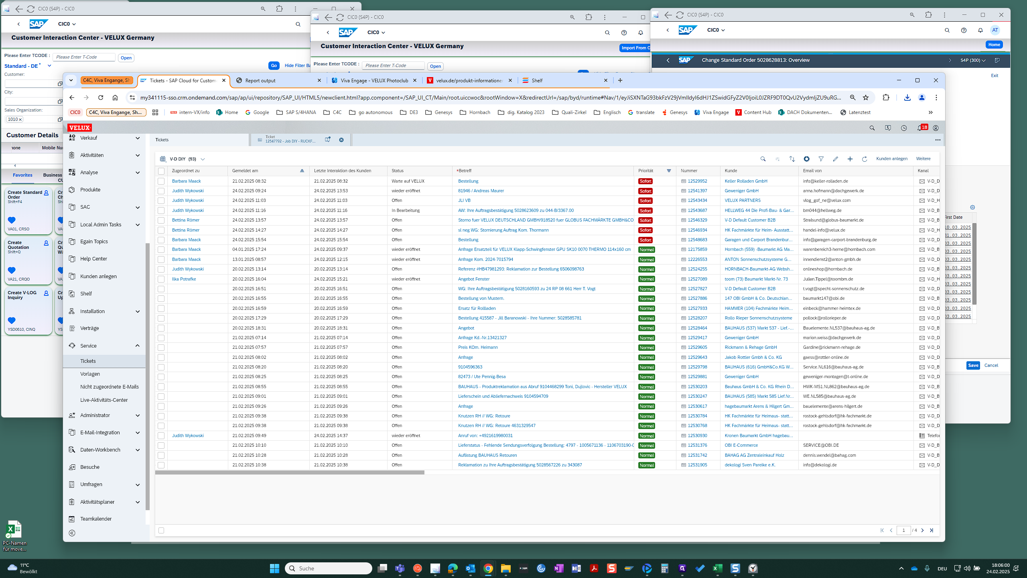Open the Chrome downloads icon

(907, 98)
